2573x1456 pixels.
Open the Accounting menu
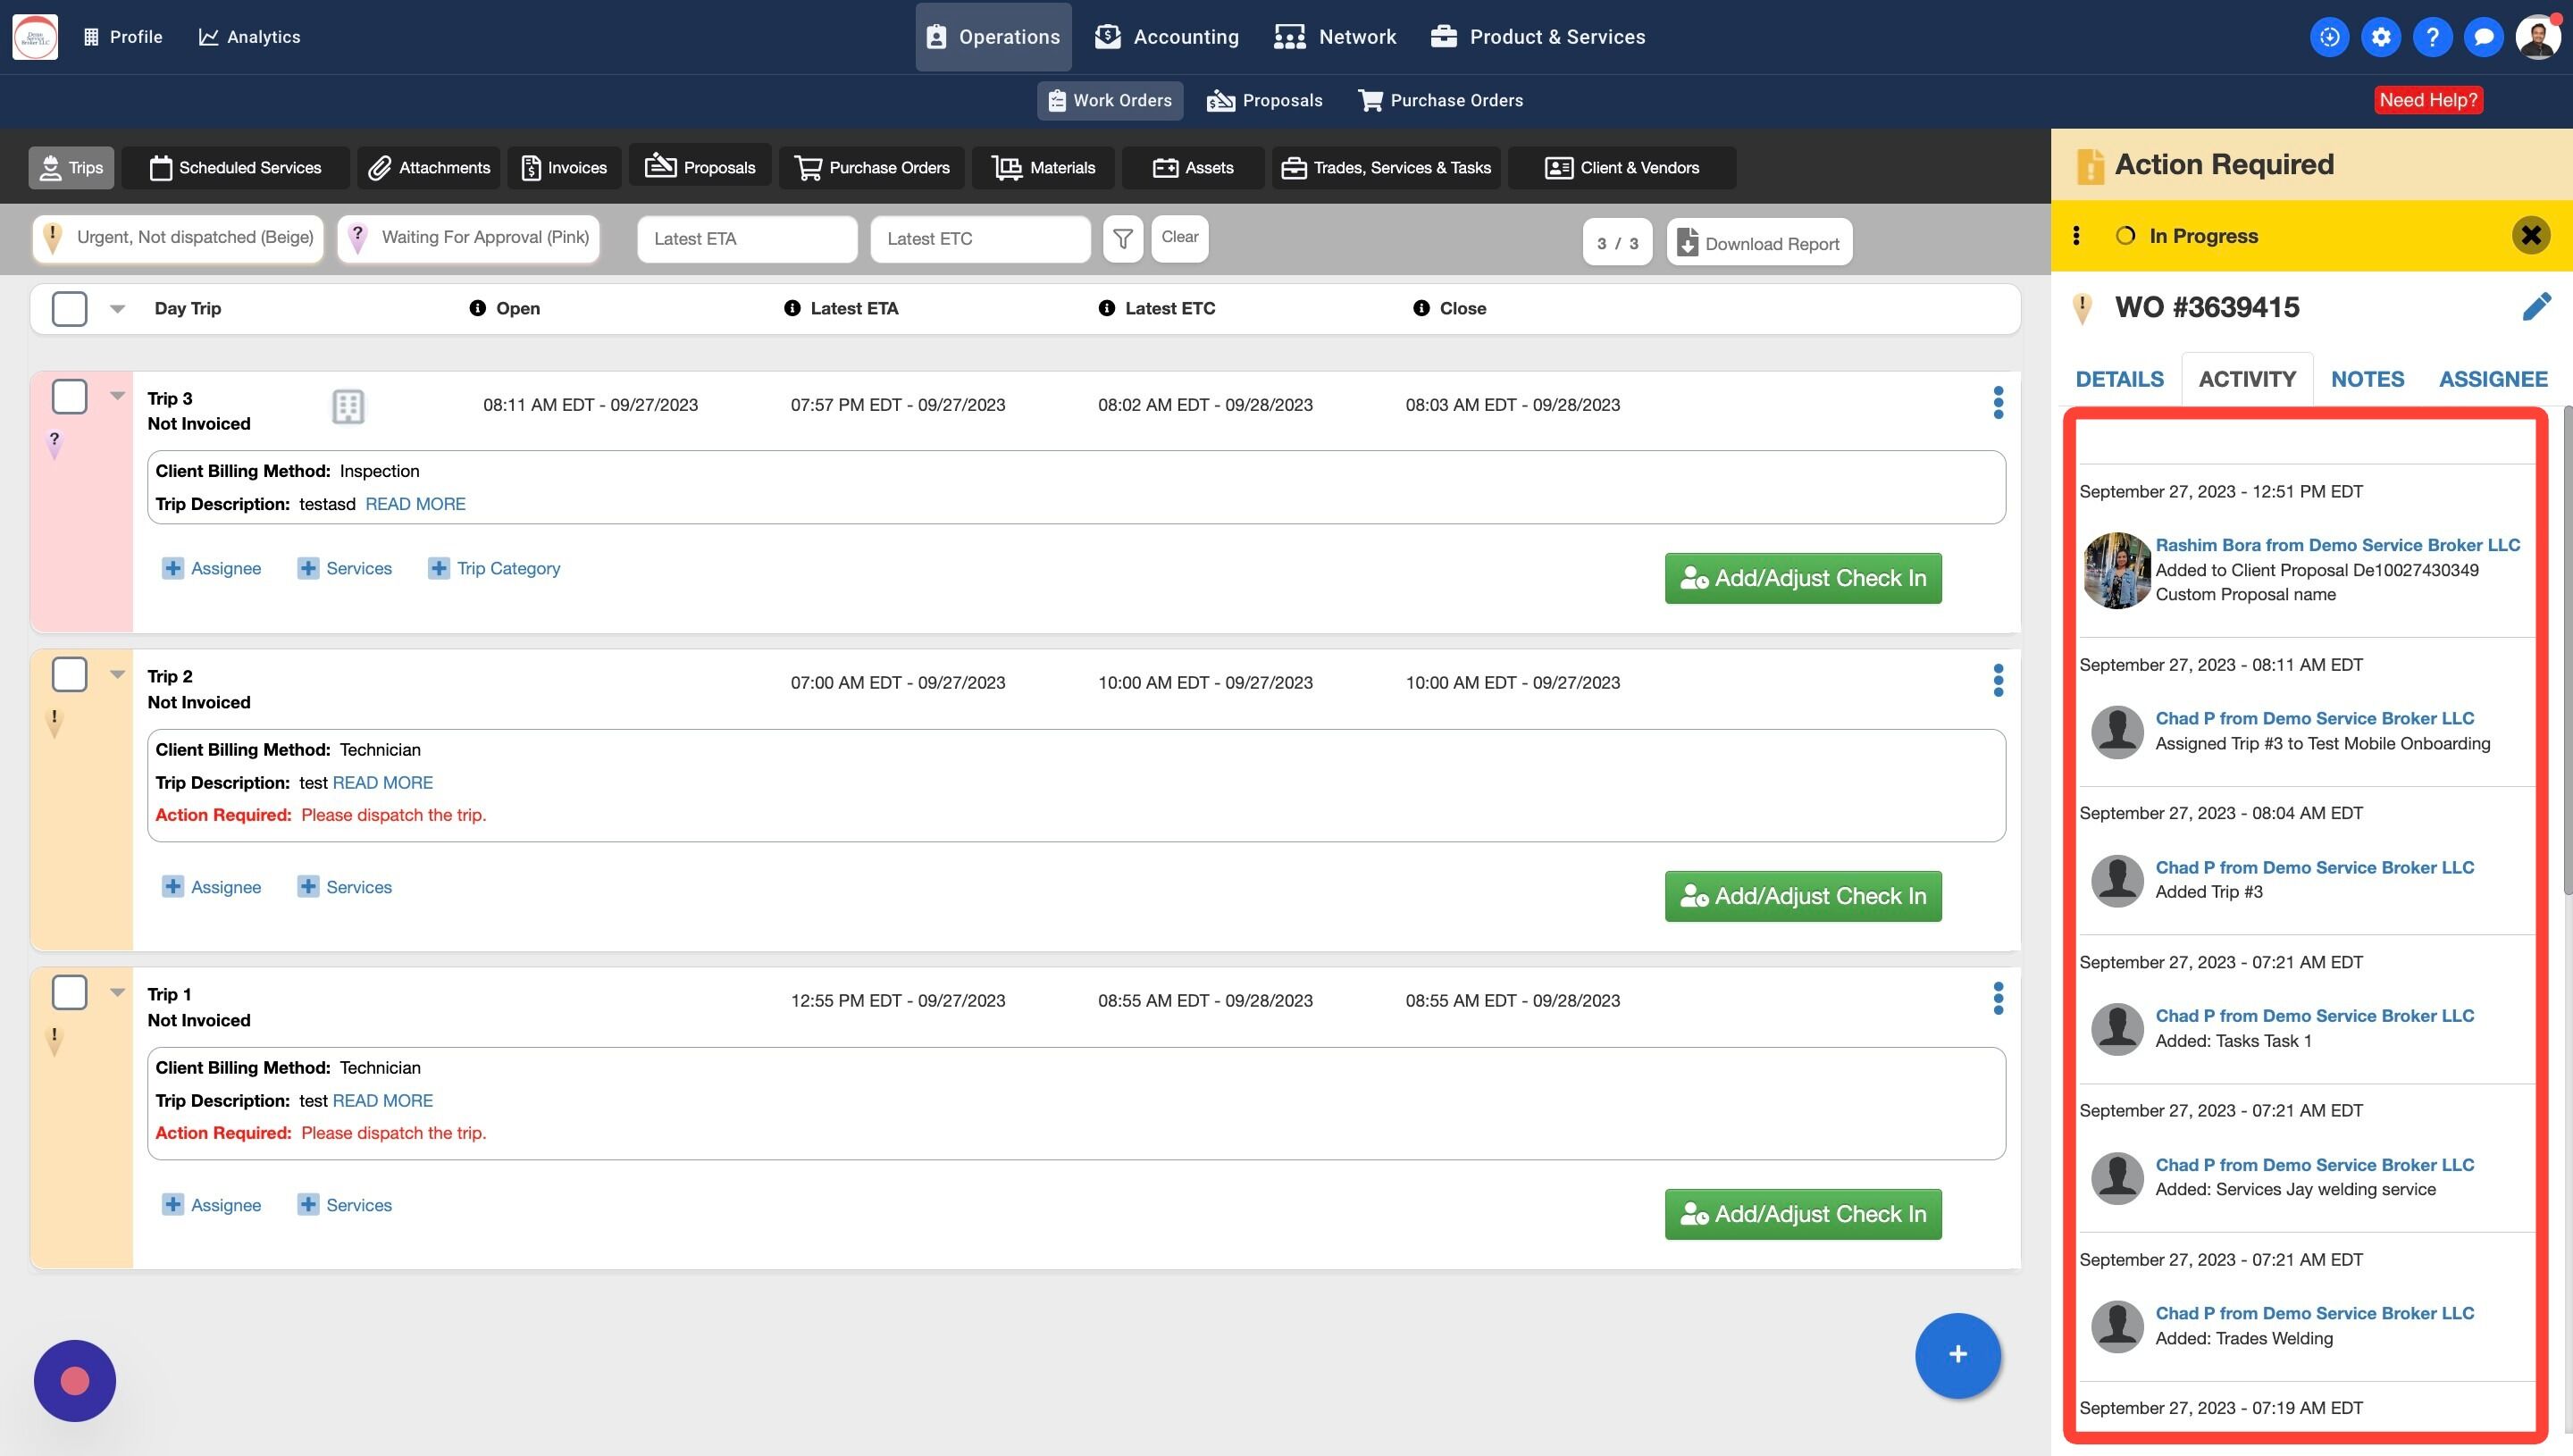[x=1166, y=37]
